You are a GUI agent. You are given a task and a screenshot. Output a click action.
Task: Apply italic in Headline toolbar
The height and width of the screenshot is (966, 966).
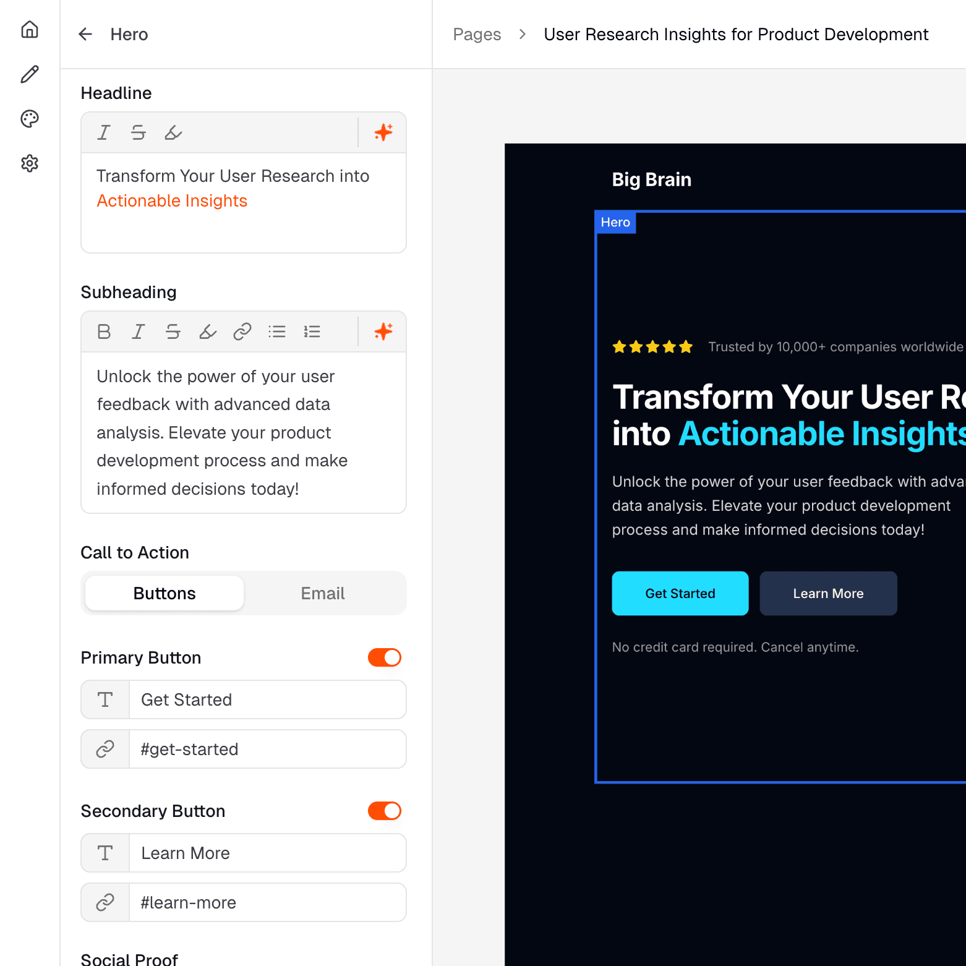coord(104,132)
